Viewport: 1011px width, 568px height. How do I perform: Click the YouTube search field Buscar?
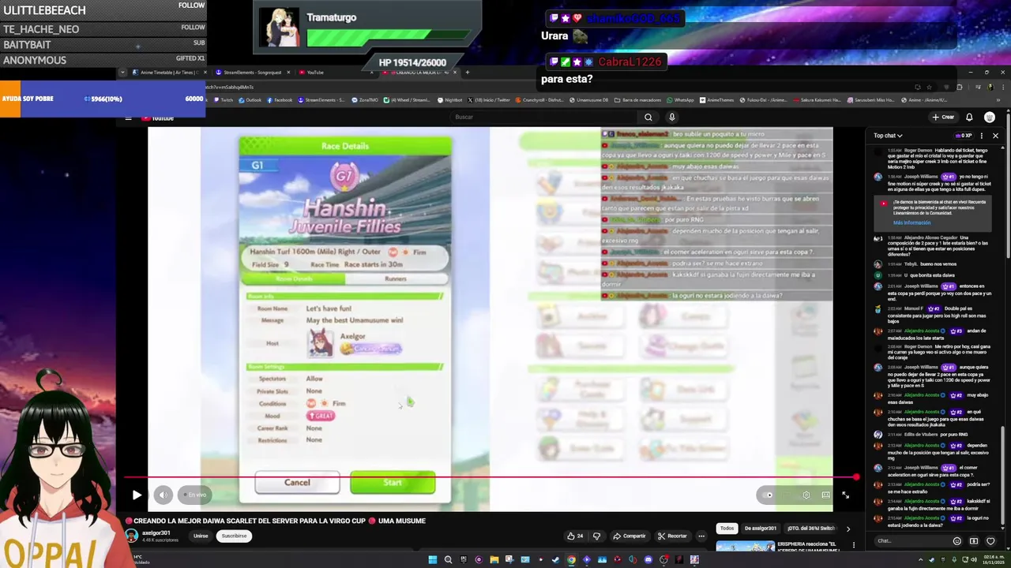[x=545, y=117]
